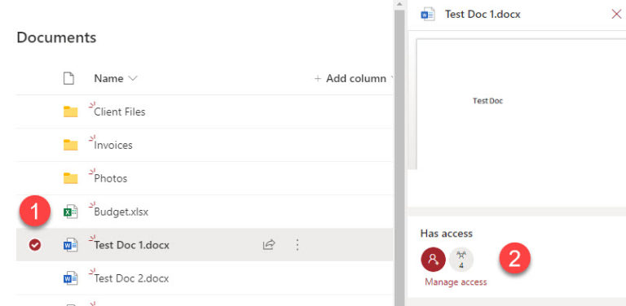The height and width of the screenshot is (306, 626).
Task: Open the Client Files folder name
Action: click(119, 112)
